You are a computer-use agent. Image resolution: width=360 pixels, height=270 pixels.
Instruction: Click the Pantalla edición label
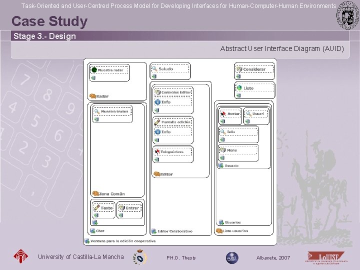pos(176,122)
